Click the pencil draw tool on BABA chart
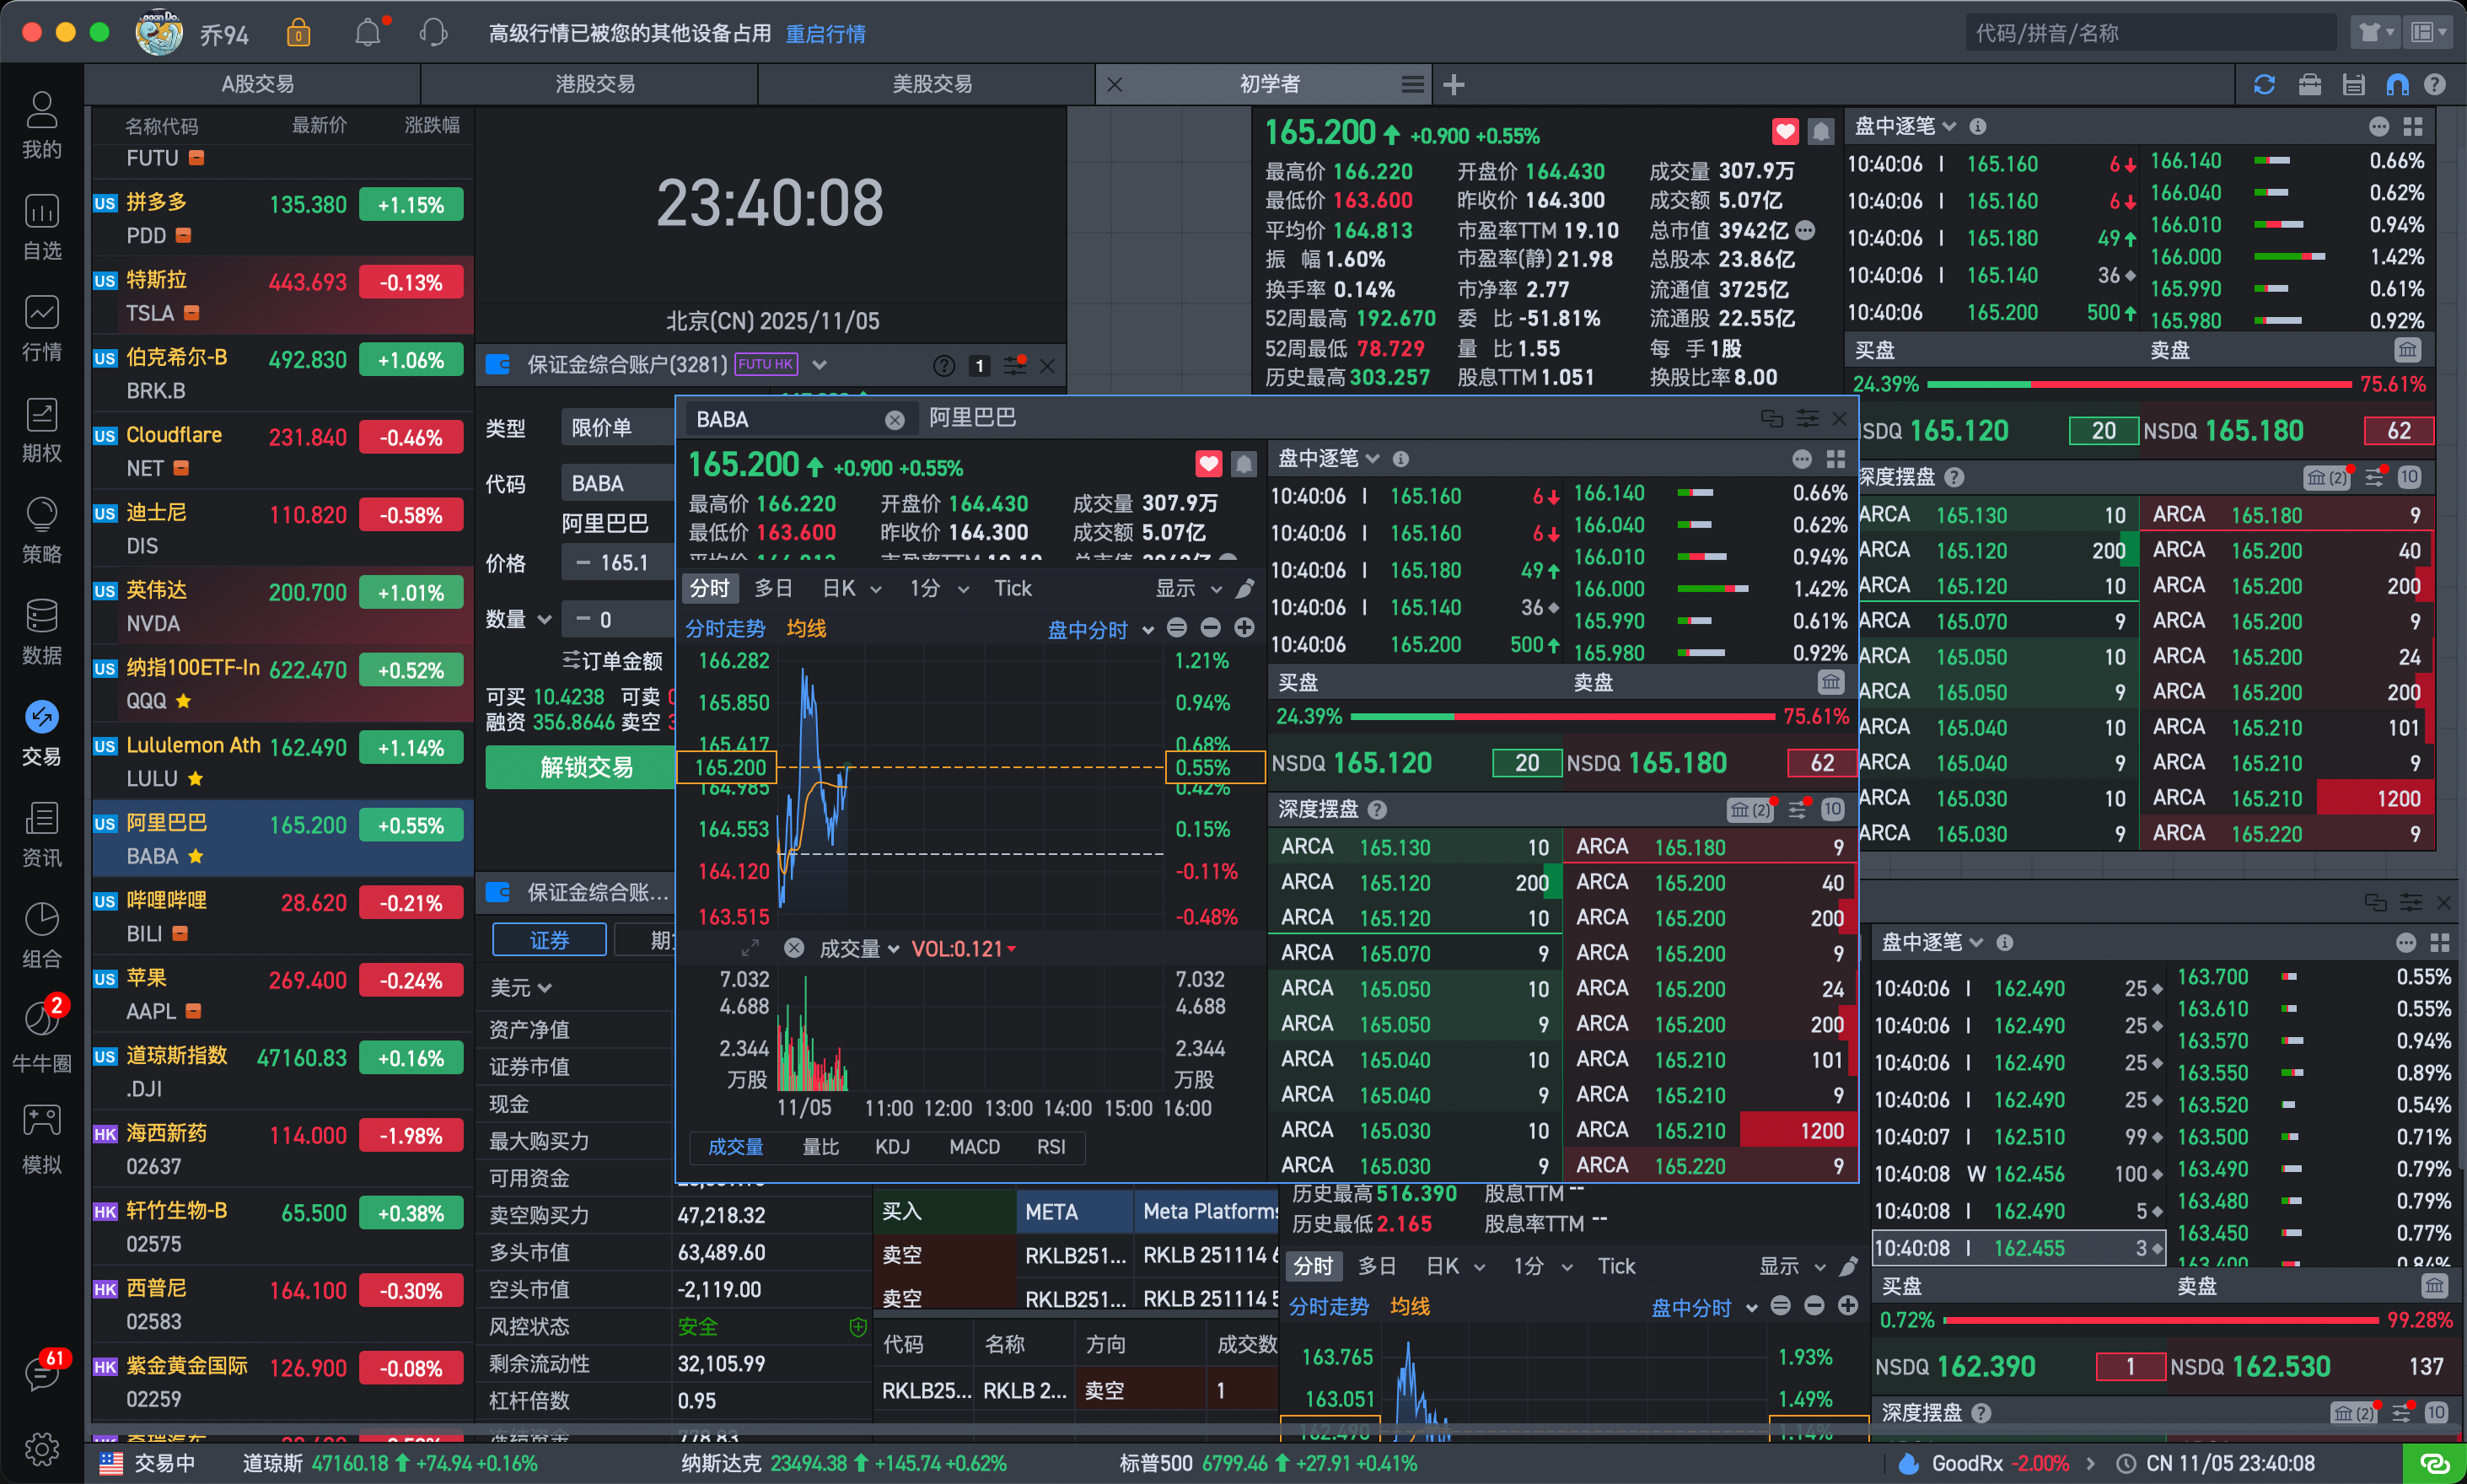2467x1484 pixels. tap(1245, 588)
